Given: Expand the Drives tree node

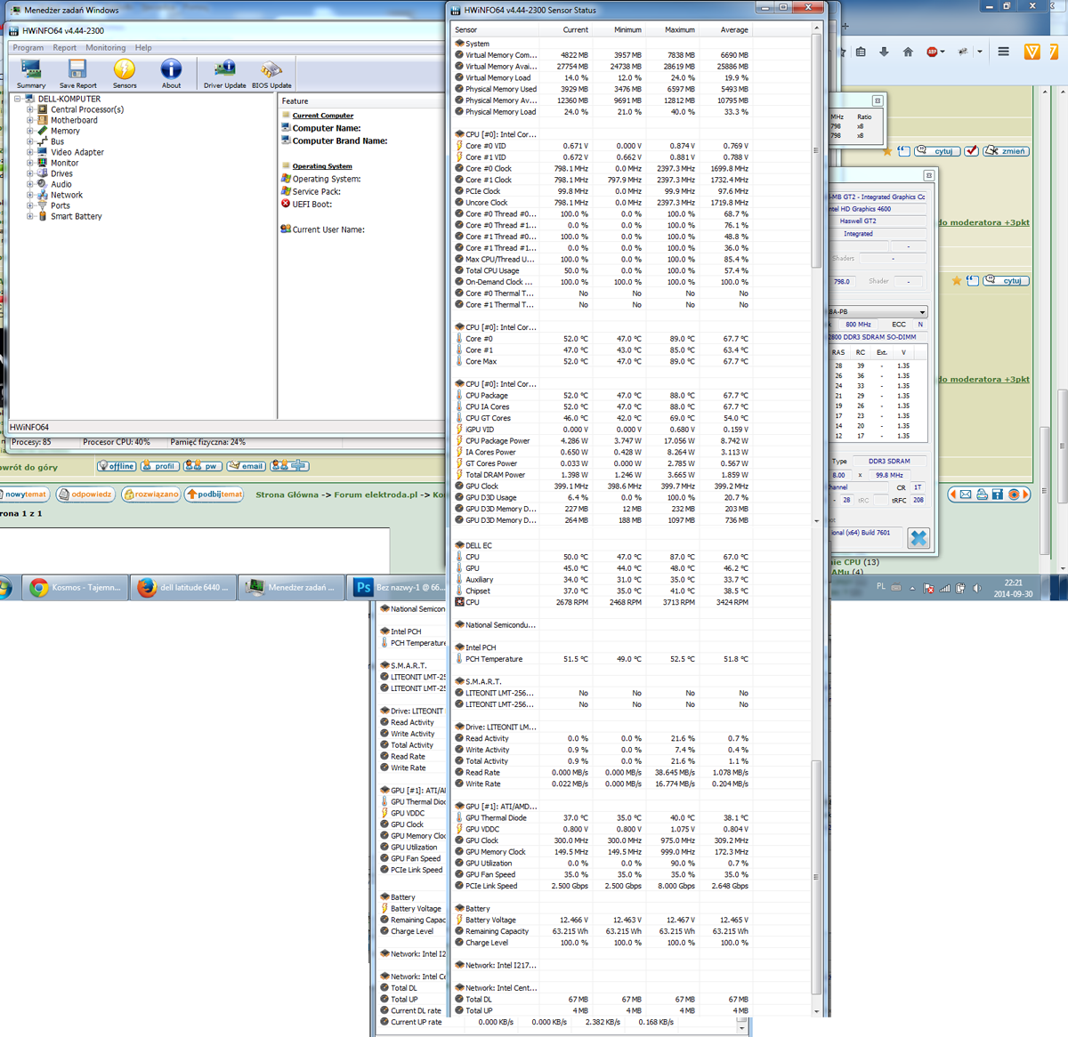Looking at the screenshot, I should tap(29, 173).
